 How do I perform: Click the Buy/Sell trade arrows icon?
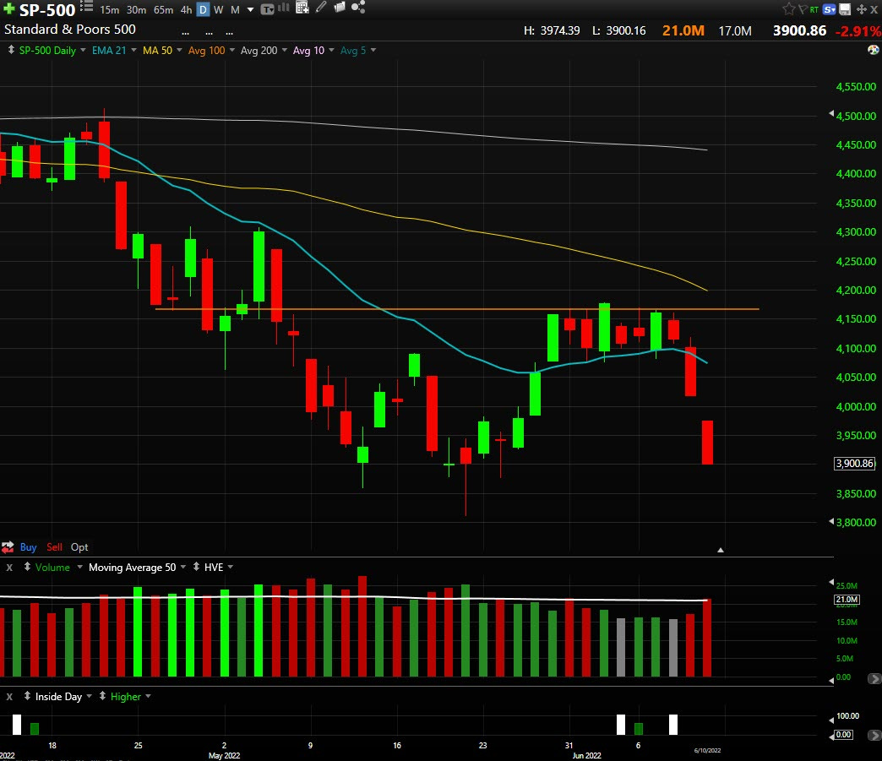(8, 546)
